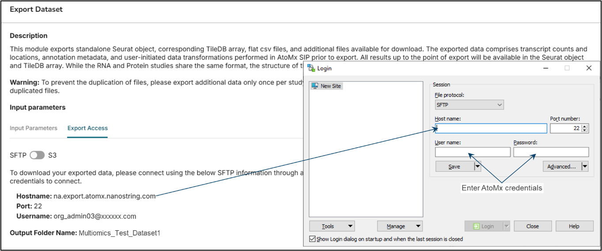
Task: Open the Manage menu button
Action: tap(400, 226)
